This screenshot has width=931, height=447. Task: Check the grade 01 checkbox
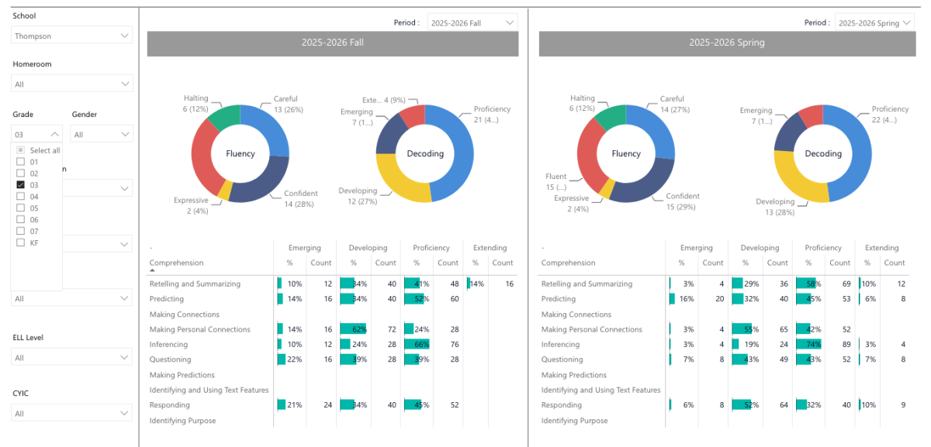(x=20, y=162)
